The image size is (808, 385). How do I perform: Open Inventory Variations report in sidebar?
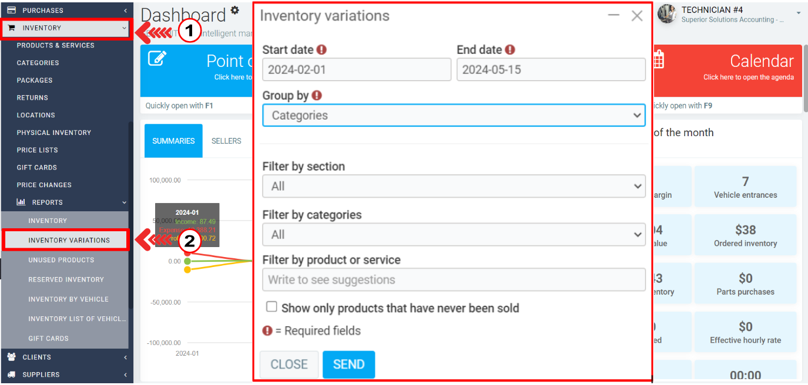point(69,240)
